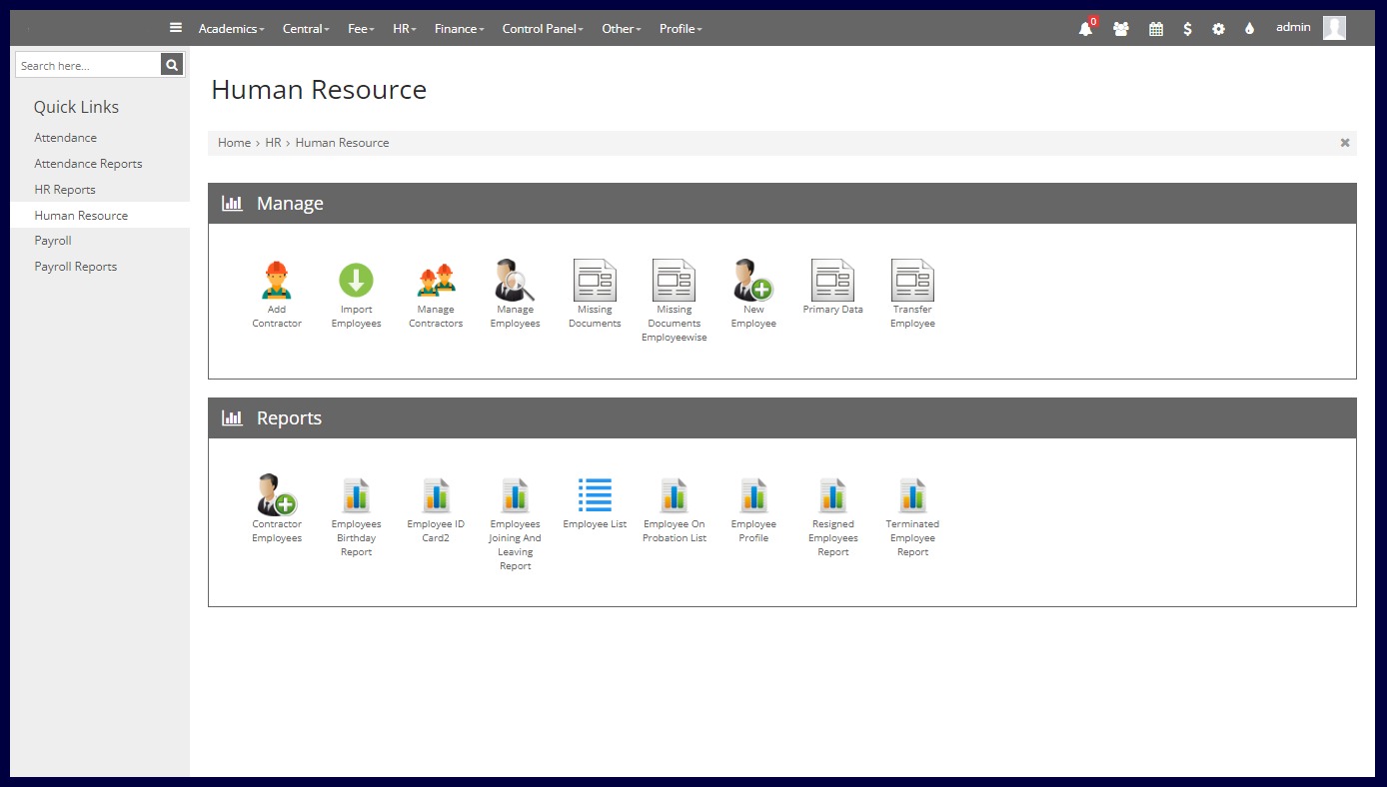Expand the Profile dropdown menu
This screenshot has width=1387, height=787.
681,29
